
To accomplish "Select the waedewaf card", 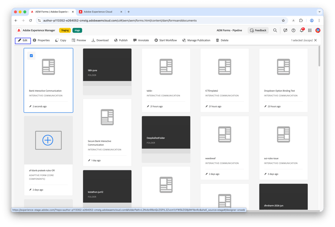I will tap(225, 148).
